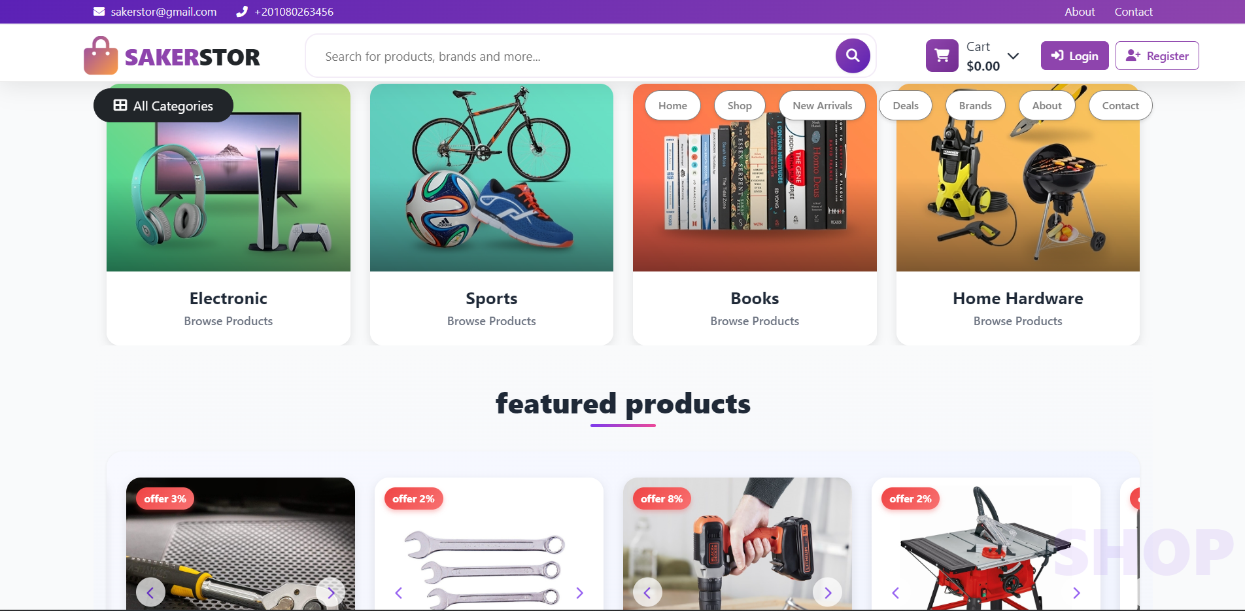Click the envelope icon beside the email address

coord(99,12)
